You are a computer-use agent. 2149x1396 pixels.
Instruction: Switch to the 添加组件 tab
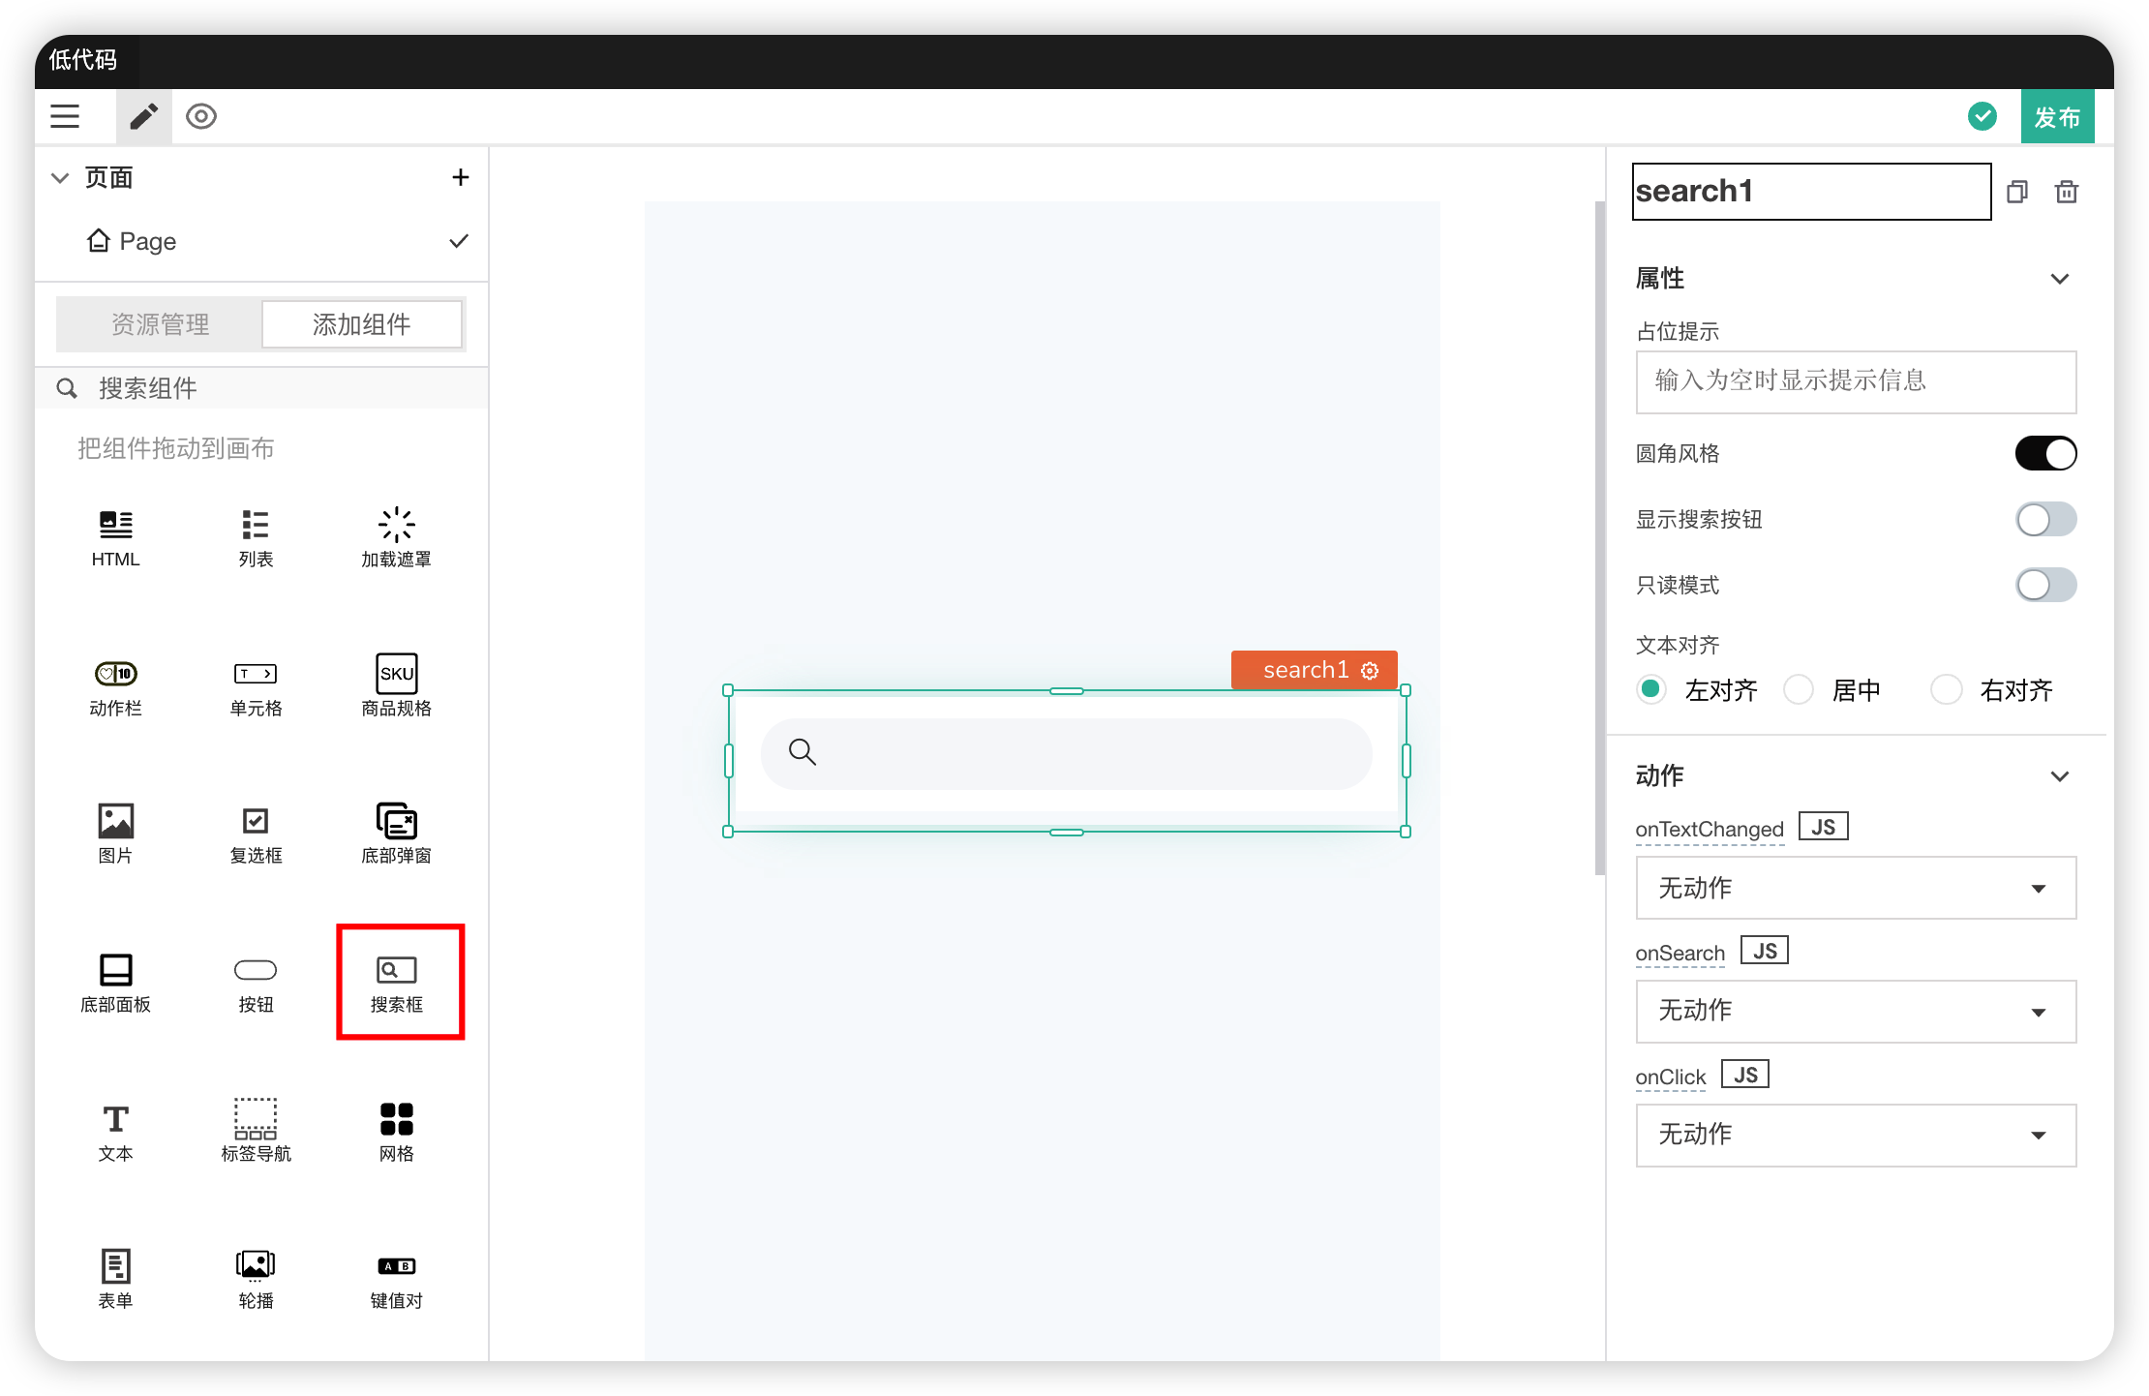click(x=361, y=324)
